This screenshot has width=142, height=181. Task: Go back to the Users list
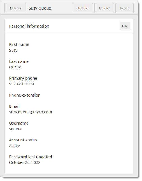click(15, 8)
